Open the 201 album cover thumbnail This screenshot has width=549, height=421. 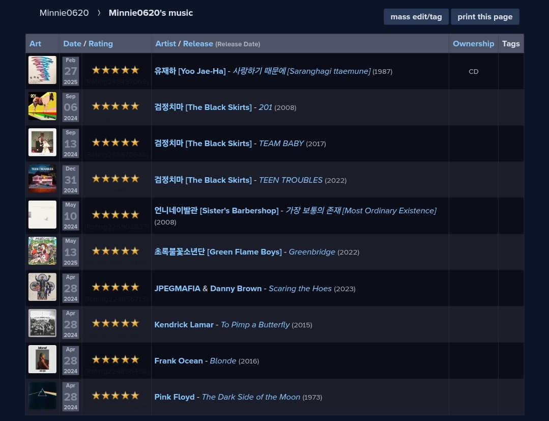(42, 106)
